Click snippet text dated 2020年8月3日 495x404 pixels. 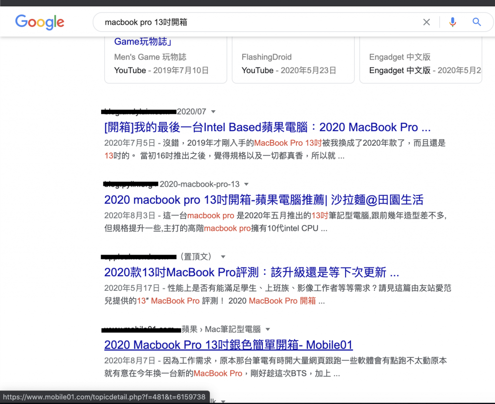(276, 222)
